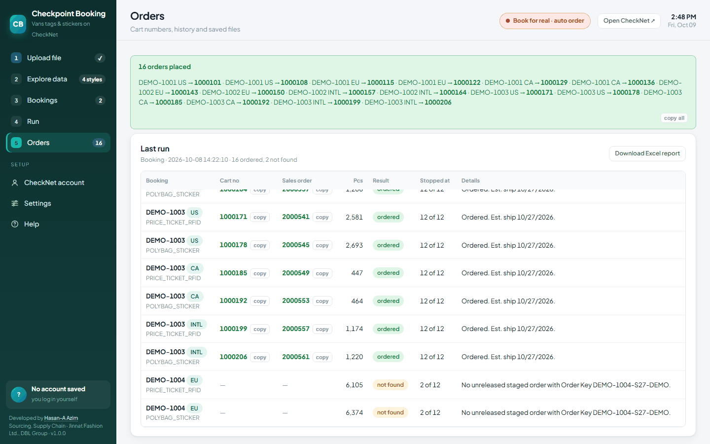Click 1000101 in the orders placed banner

coord(208,82)
